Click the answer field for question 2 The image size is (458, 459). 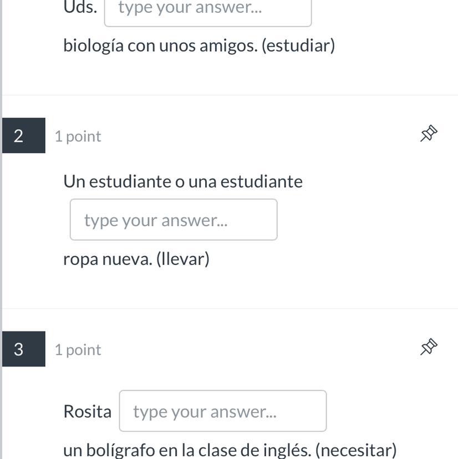click(x=174, y=220)
